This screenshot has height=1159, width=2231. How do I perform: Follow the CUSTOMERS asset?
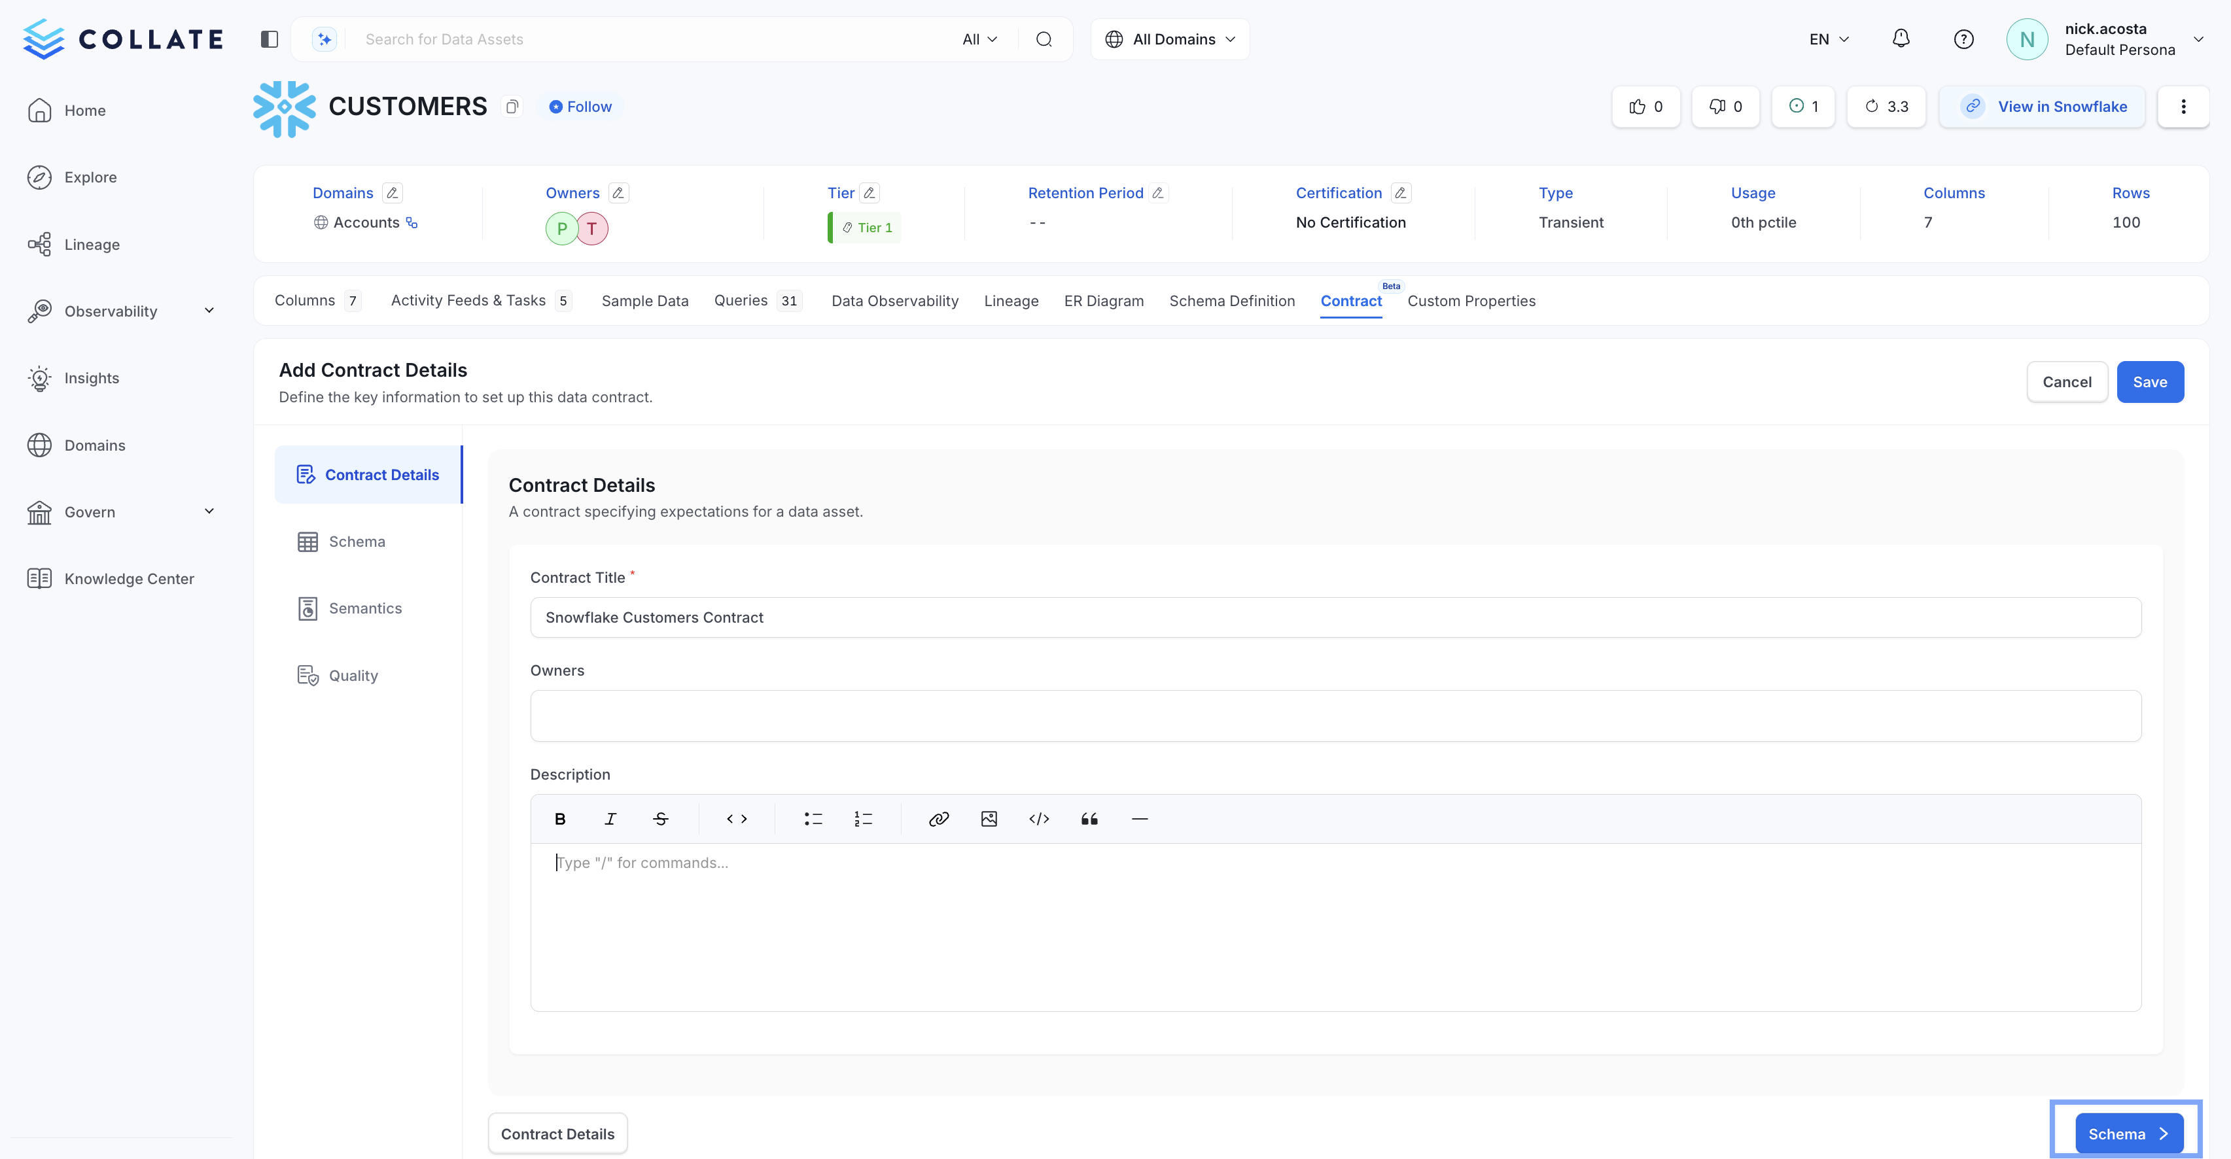point(580,105)
